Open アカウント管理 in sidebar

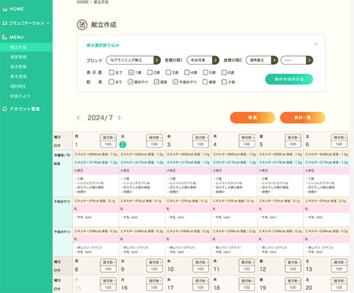pyautogui.click(x=24, y=109)
